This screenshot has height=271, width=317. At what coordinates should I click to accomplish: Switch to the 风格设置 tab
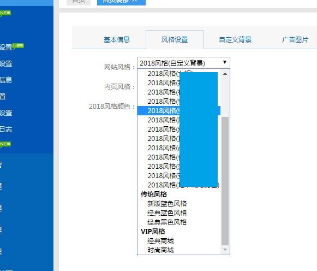pyautogui.click(x=175, y=40)
